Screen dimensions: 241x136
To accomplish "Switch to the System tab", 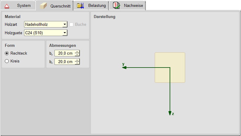I will pyautogui.click(x=18, y=6).
